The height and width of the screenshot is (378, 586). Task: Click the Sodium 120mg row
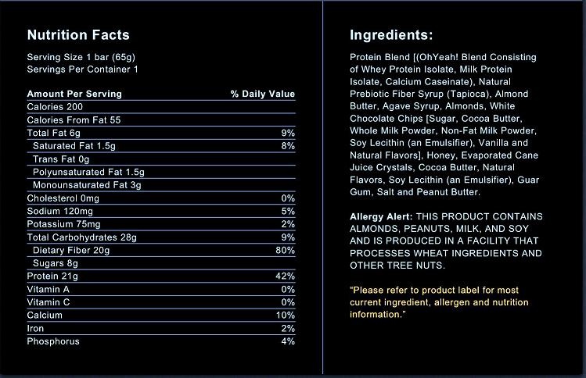click(x=161, y=211)
